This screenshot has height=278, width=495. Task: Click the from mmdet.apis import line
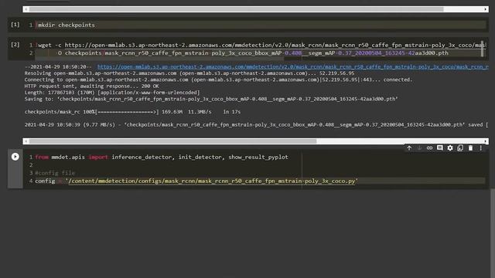[162, 157]
